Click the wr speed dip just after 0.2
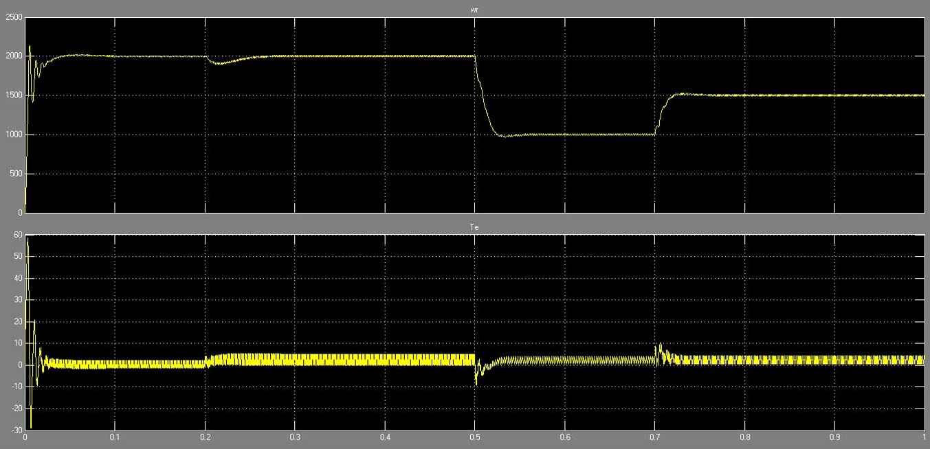The image size is (930, 449). tap(217, 63)
